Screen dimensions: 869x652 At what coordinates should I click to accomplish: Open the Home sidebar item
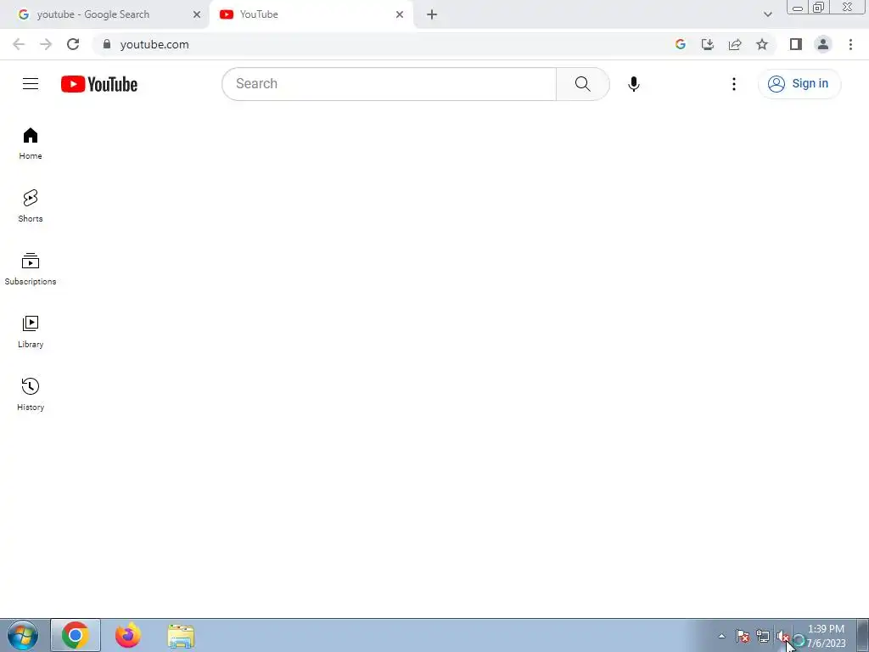[31, 143]
